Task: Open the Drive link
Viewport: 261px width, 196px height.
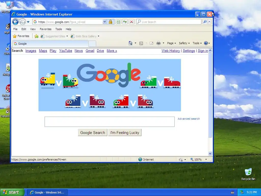Action: [x=100, y=51]
